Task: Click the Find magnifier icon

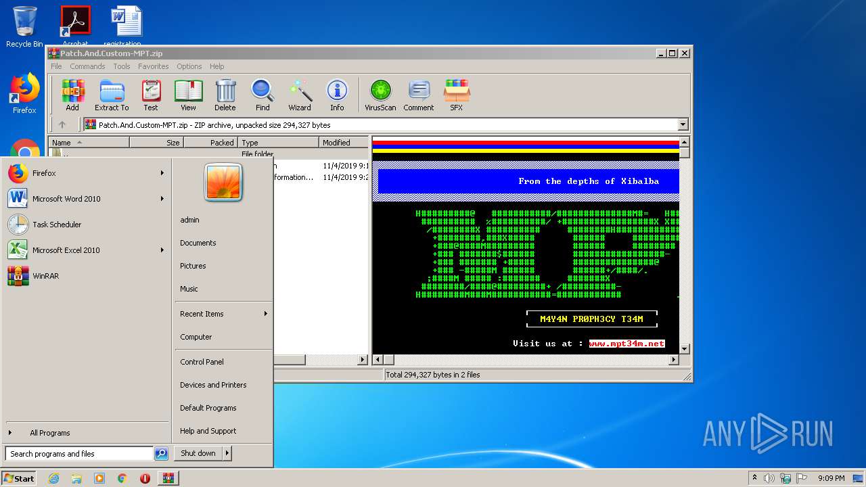Action: (x=263, y=95)
